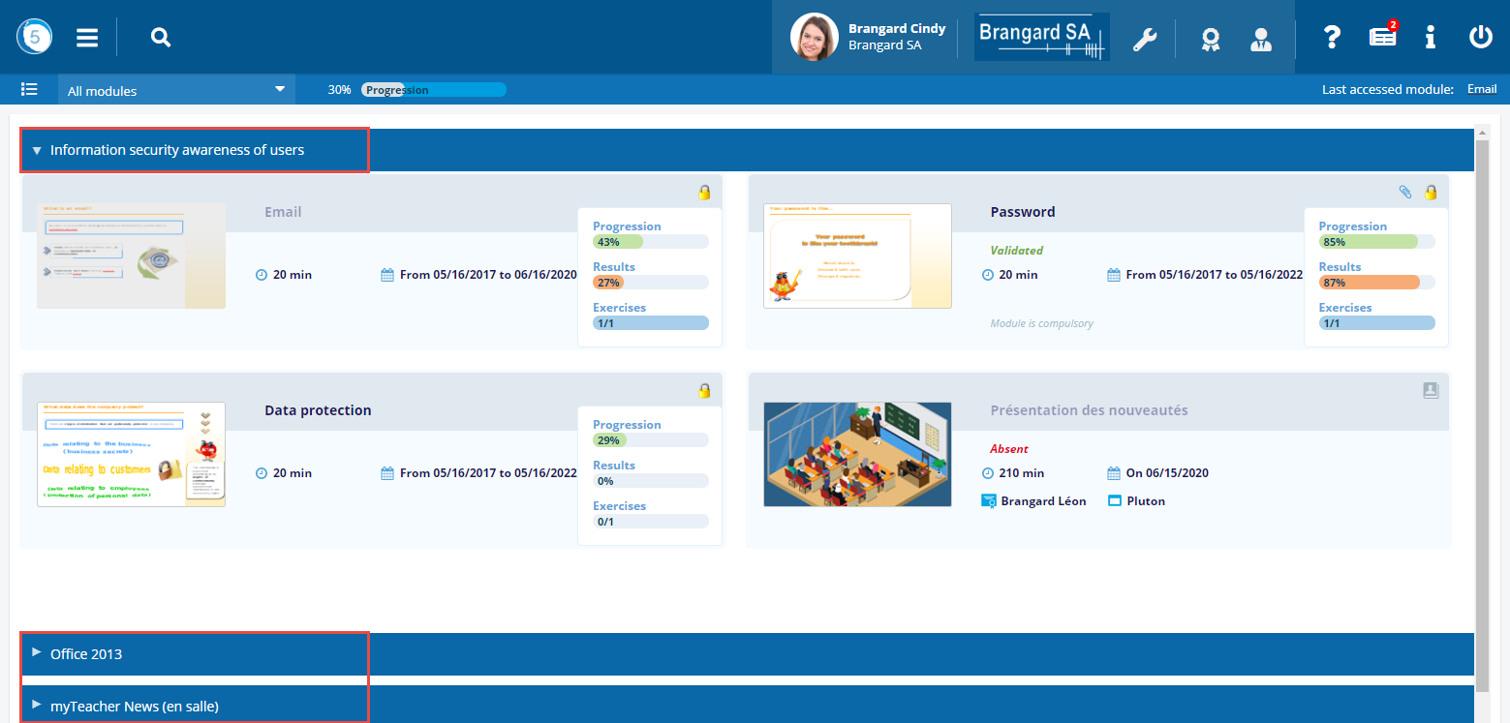
Task: Open the All modules dropdown
Action: [x=175, y=90]
